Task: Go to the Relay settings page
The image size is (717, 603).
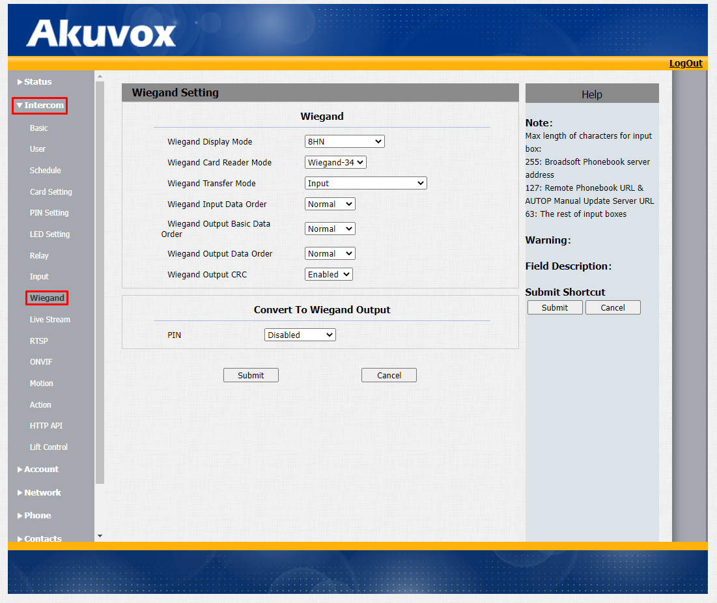Action: click(39, 256)
